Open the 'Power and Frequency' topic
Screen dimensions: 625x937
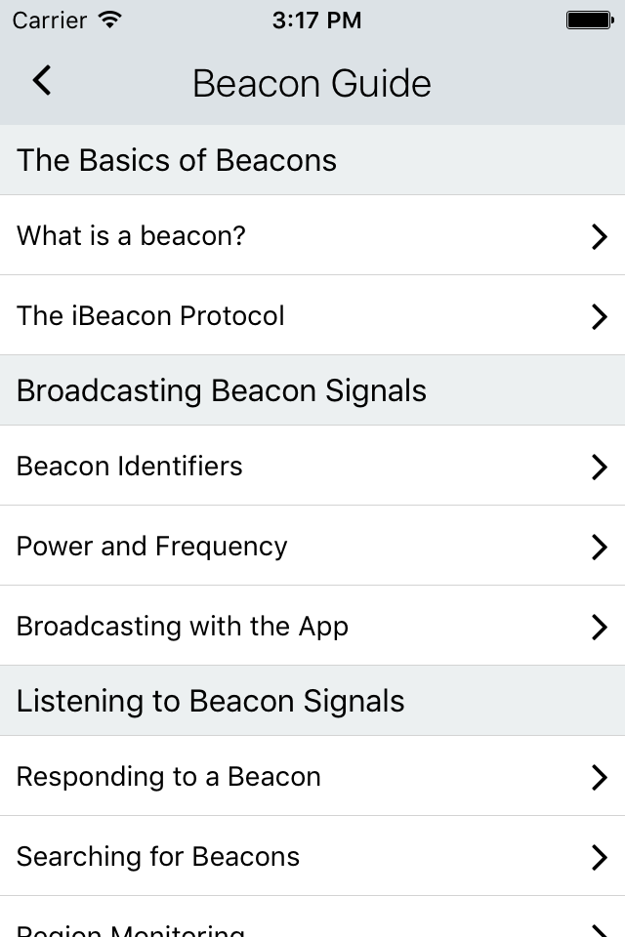(x=312, y=546)
